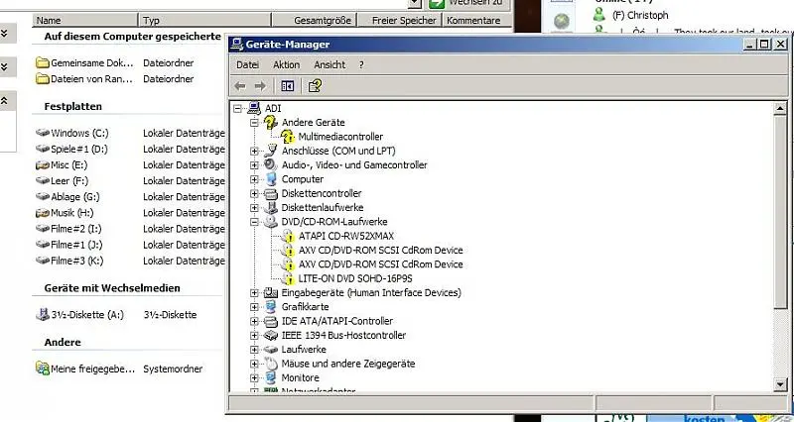This screenshot has height=422, width=794.
Task: Open the Aktion menu
Action: (x=286, y=64)
